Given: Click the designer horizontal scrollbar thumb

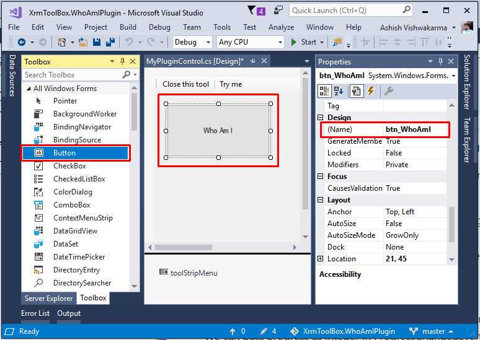Looking at the screenshot, I should point(184,247).
